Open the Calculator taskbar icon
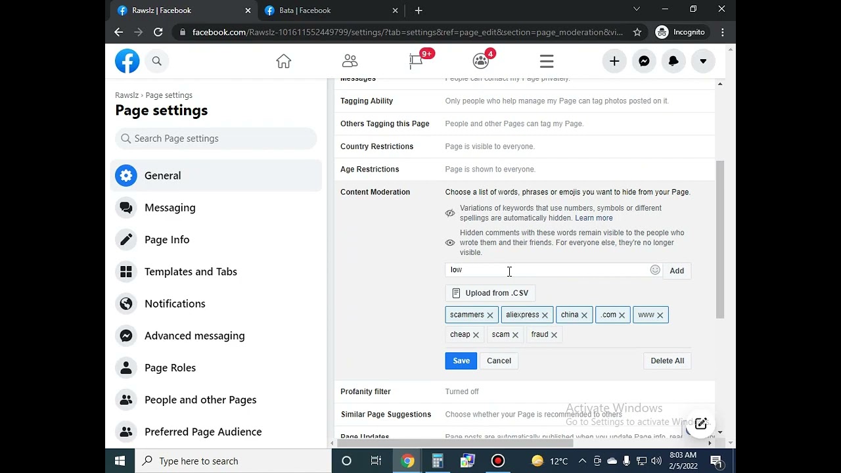This screenshot has height=473, width=841. pyautogui.click(x=438, y=461)
